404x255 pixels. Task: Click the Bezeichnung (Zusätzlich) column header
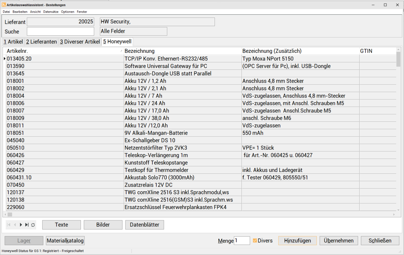pos(300,51)
